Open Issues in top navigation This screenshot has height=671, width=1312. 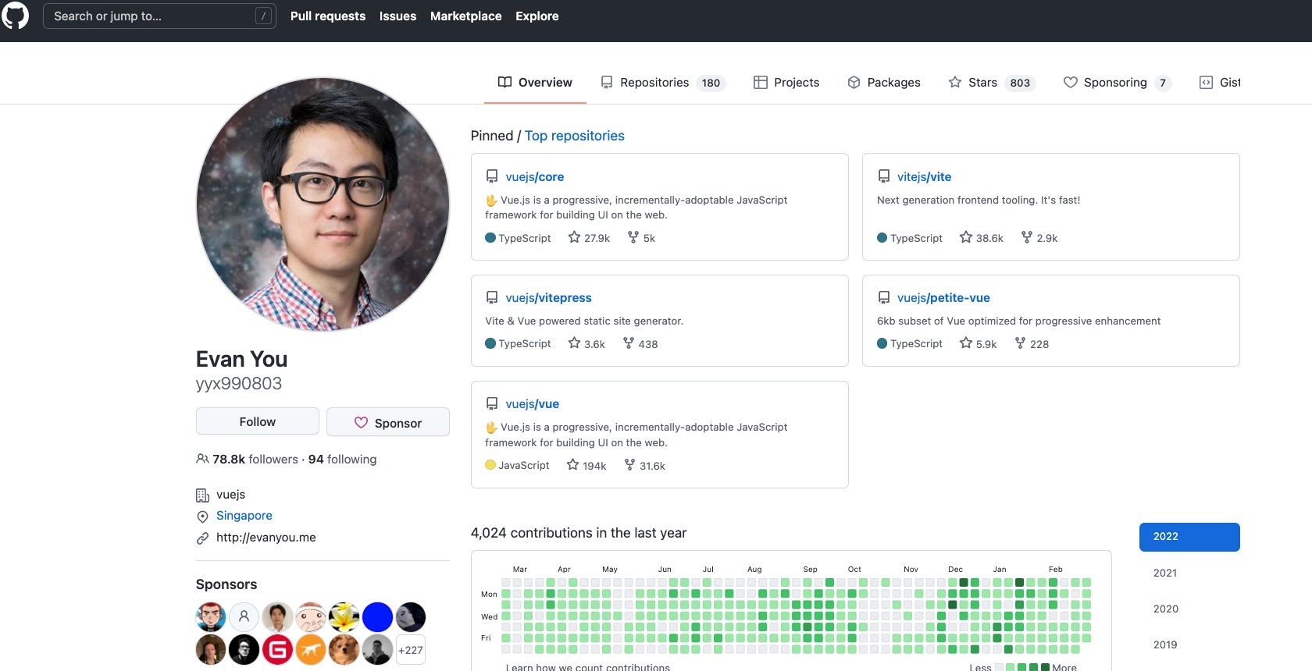(x=398, y=16)
